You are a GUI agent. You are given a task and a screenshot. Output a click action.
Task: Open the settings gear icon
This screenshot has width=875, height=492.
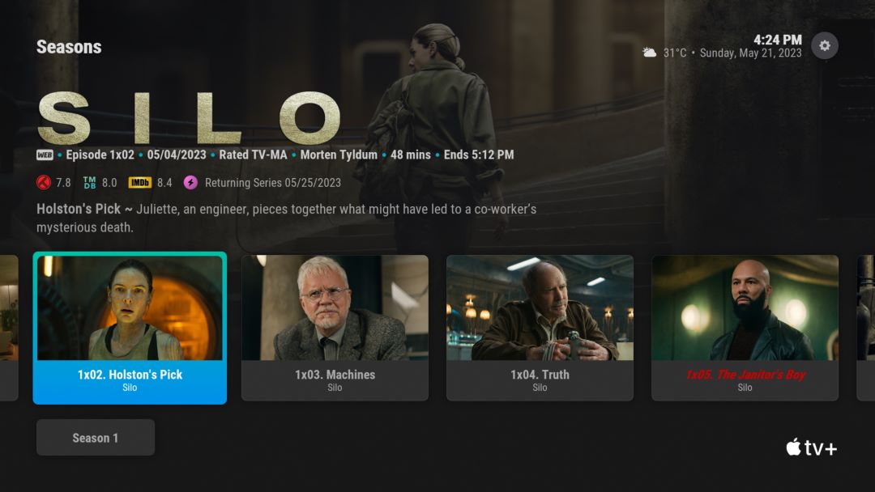824,45
